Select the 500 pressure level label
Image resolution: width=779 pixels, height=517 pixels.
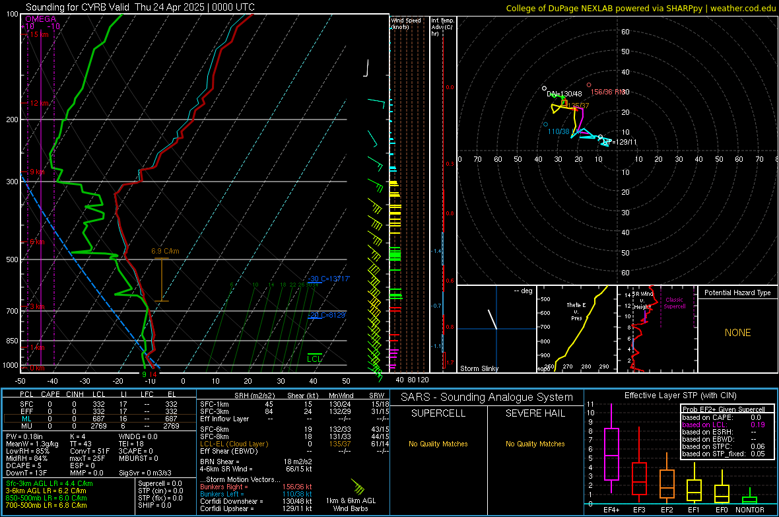[x=12, y=259]
